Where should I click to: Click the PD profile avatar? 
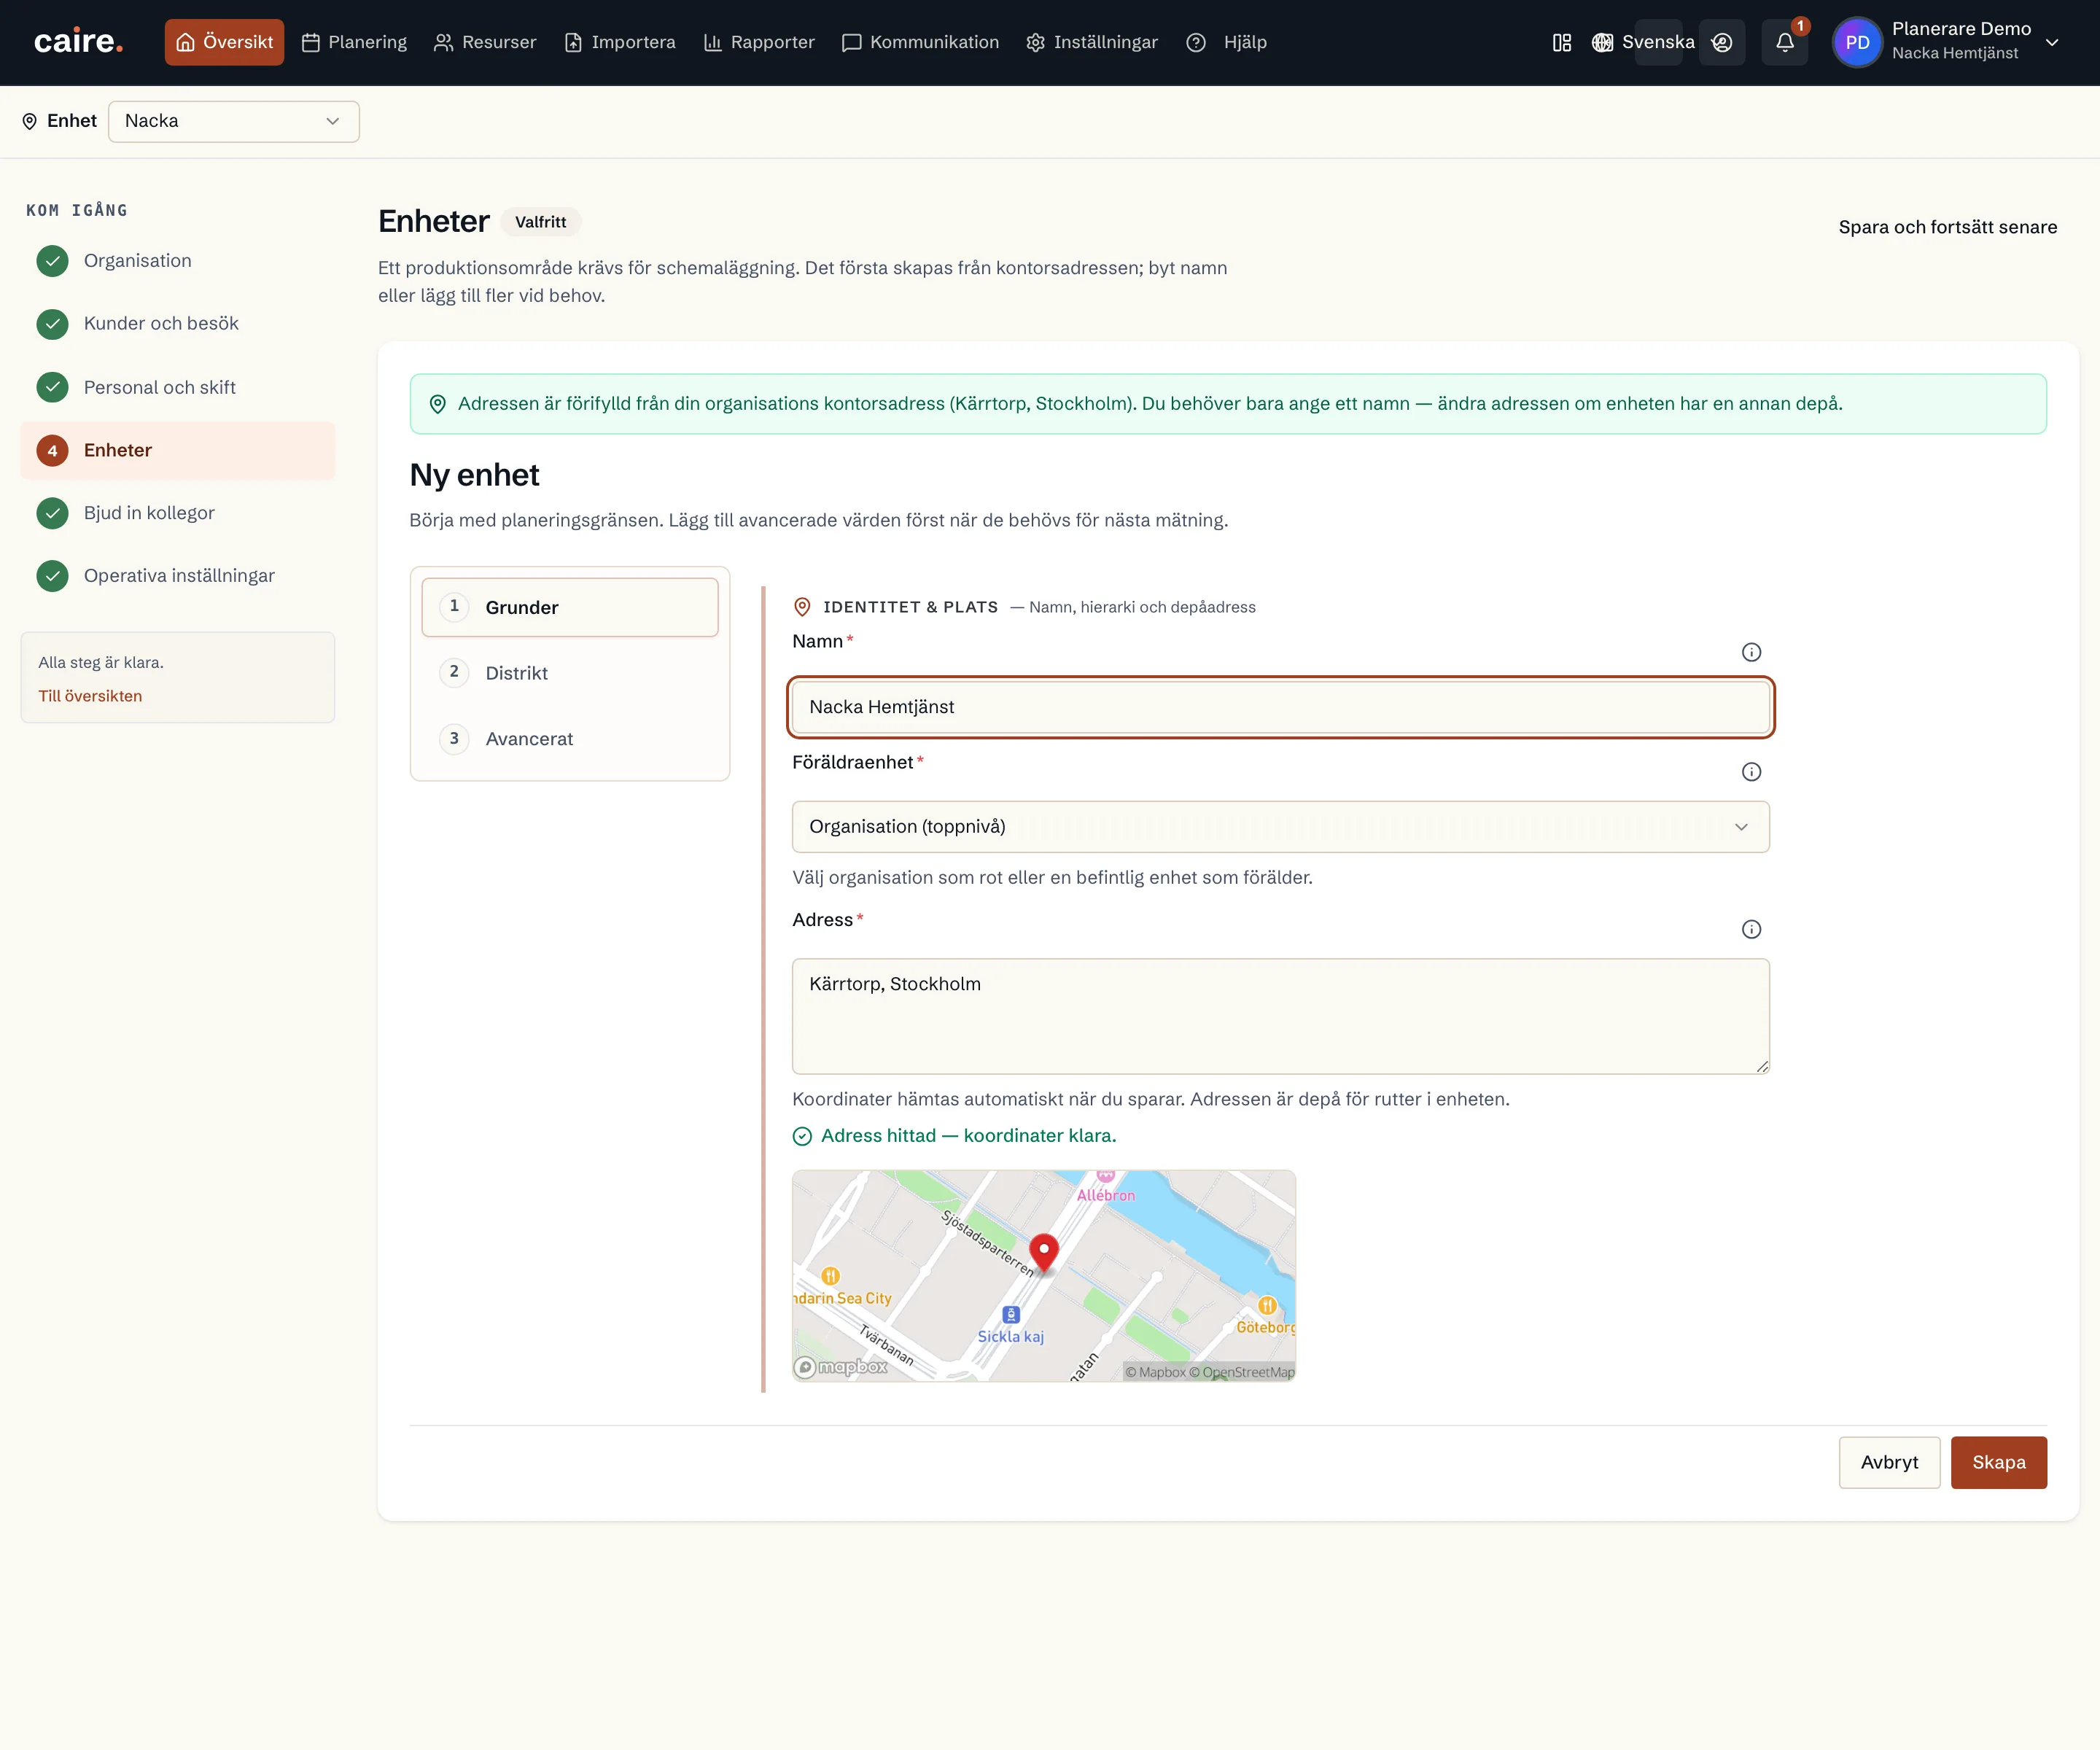tap(1857, 42)
